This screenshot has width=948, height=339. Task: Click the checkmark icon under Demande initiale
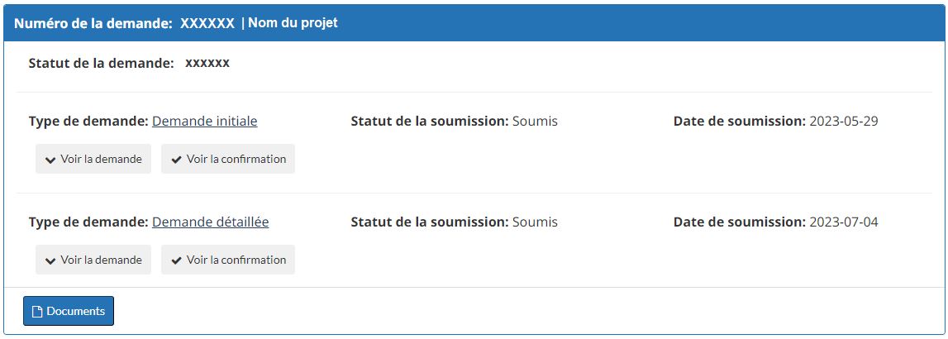[176, 160]
